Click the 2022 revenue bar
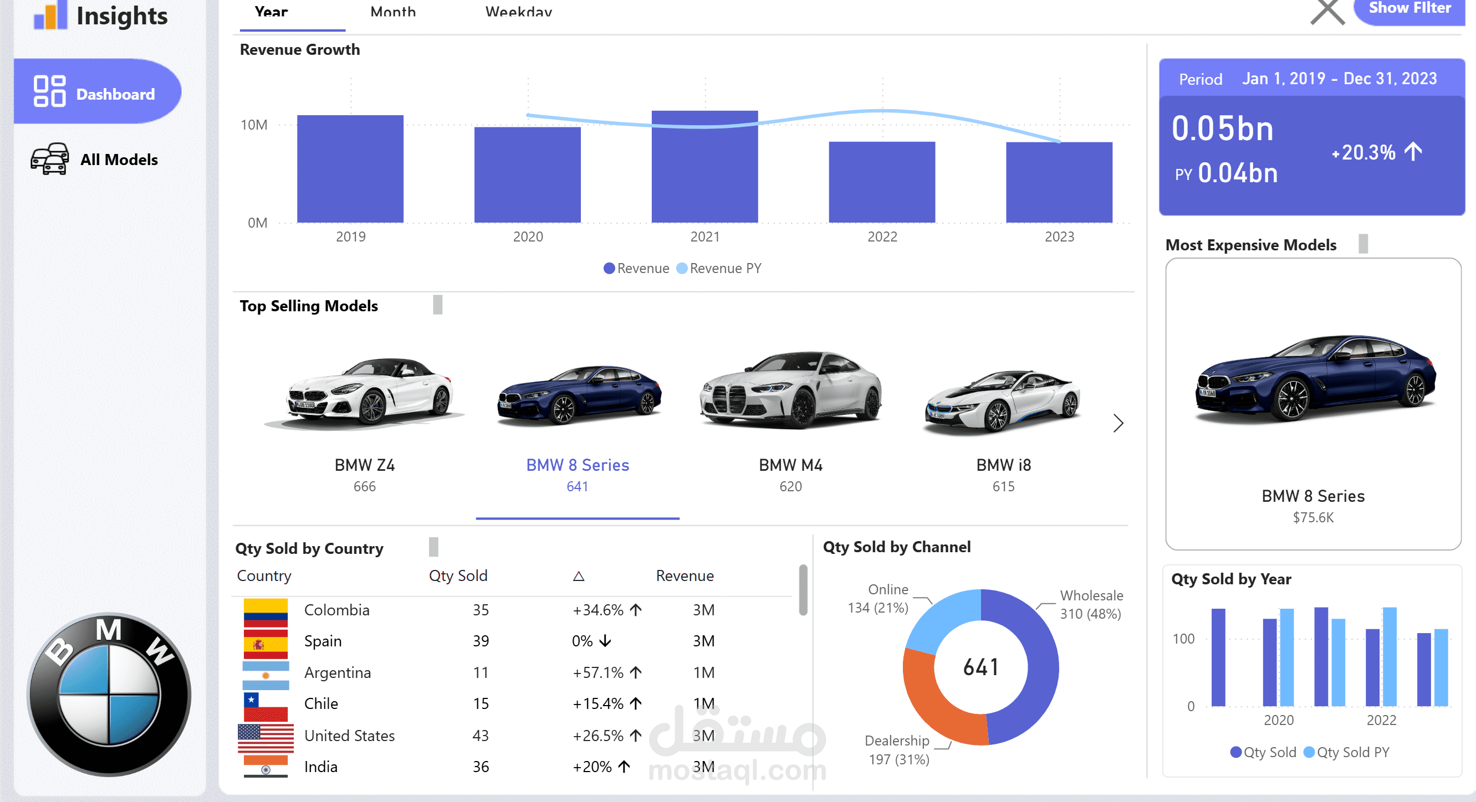This screenshot has width=1476, height=802. pyautogui.click(x=882, y=182)
